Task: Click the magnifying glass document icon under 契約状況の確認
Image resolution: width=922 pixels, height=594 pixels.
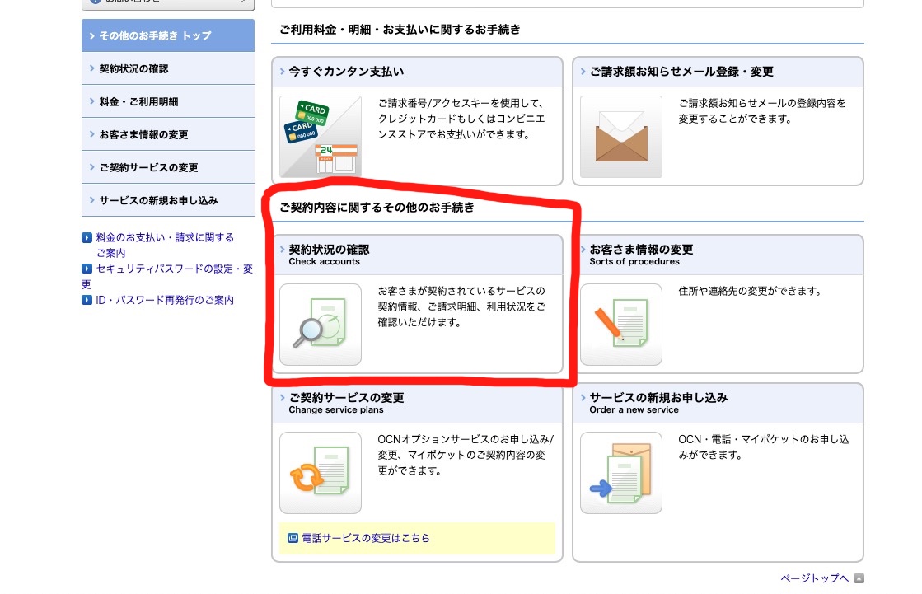Action: pyautogui.click(x=321, y=325)
